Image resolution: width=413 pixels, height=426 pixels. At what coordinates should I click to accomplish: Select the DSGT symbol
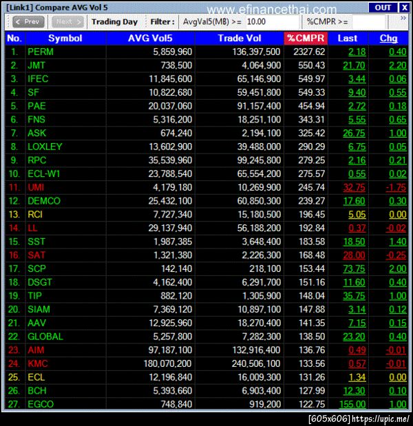pos(40,283)
